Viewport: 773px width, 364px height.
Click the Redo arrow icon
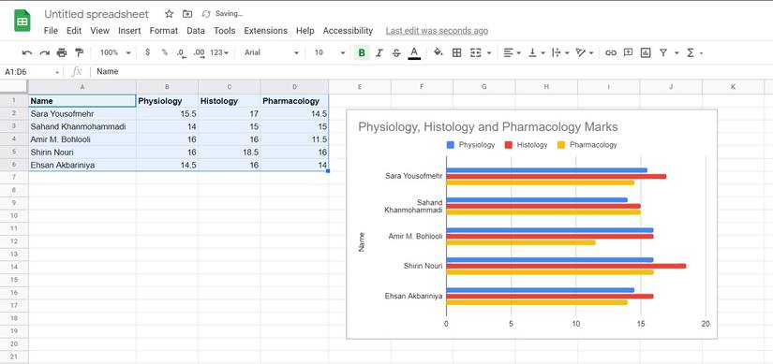(44, 52)
